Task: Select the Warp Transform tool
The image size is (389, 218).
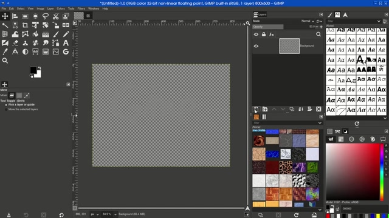Action: [x=15, y=34]
